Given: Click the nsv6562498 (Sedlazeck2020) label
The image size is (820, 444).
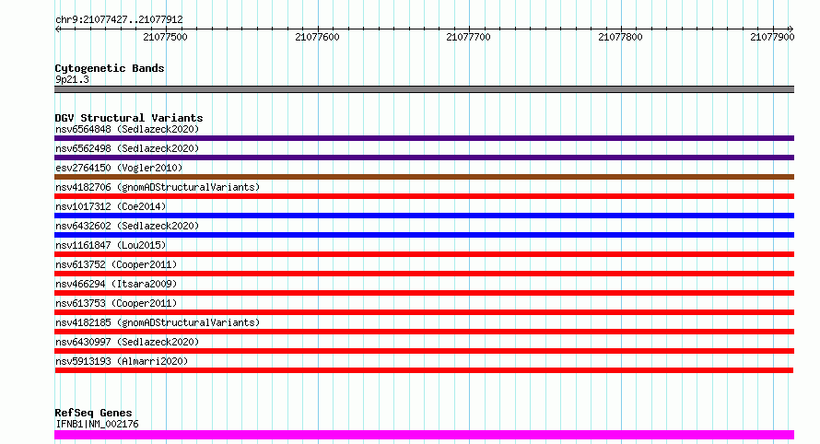Looking at the screenshot, I should click(127, 148).
